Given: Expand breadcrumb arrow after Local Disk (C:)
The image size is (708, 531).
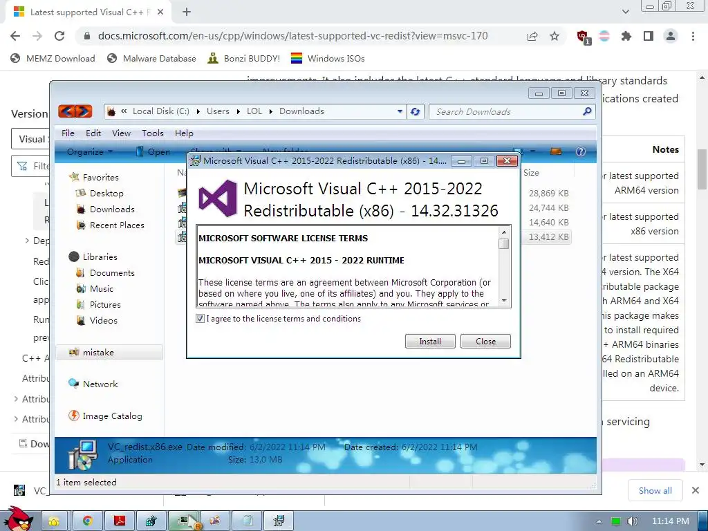Looking at the screenshot, I should [x=198, y=111].
